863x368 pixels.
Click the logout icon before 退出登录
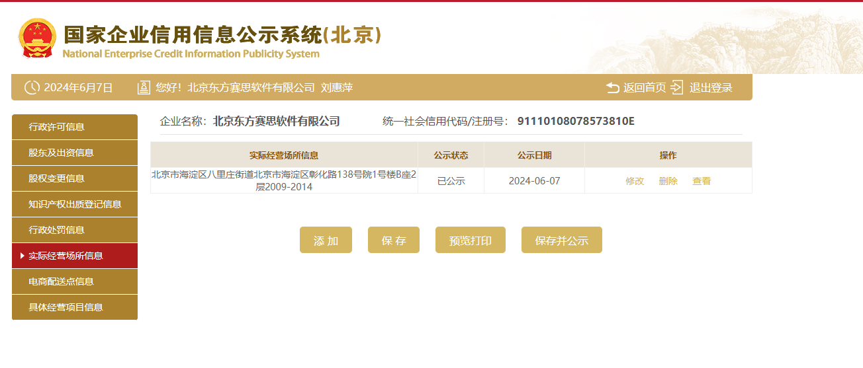click(676, 87)
